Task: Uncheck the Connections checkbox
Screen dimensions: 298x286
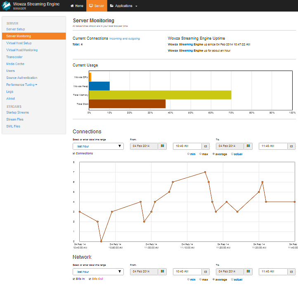Action: click(74, 154)
